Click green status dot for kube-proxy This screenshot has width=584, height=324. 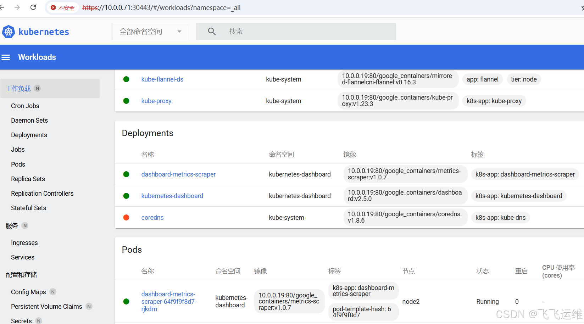126,101
